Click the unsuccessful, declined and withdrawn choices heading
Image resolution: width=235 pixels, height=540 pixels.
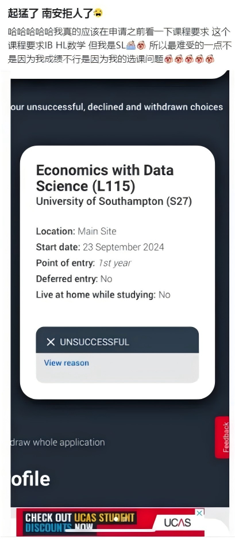click(x=117, y=107)
